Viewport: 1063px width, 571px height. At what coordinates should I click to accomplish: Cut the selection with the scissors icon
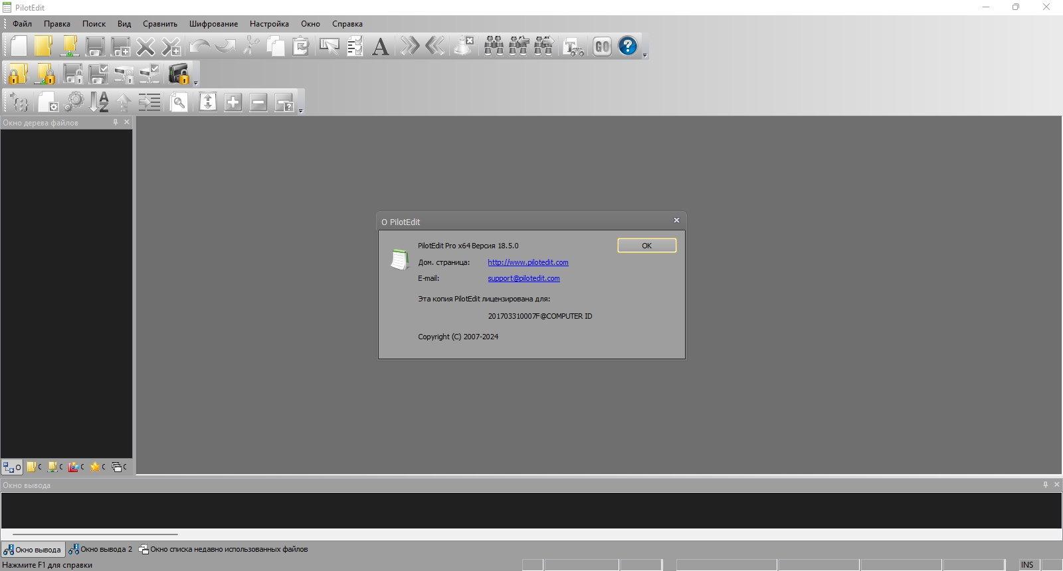click(250, 46)
